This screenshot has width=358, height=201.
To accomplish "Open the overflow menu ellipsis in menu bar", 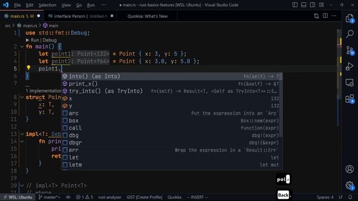I will [103, 5].
